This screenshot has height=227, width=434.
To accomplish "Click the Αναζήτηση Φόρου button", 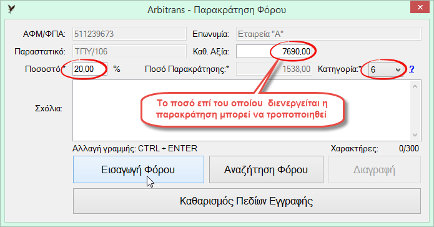I will point(266,169).
